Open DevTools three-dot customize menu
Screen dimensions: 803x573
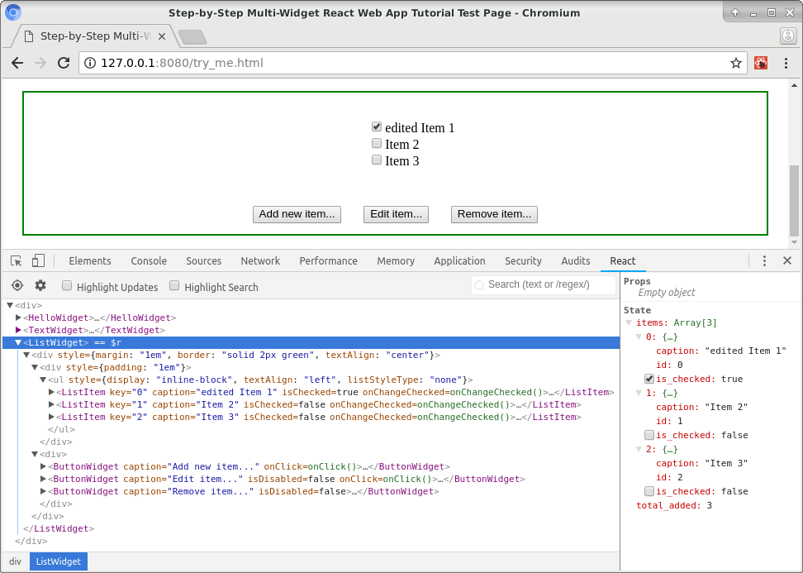pyautogui.click(x=764, y=260)
